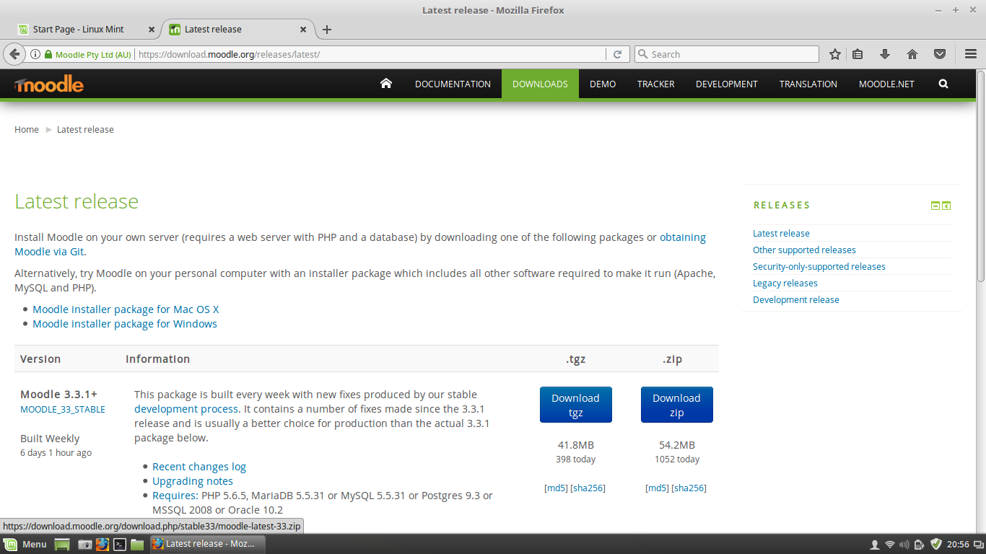This screenshot has width=986, height=554.
Task: Close the Start Page - Linux Mint tab
Action: [x=152, y=30]
